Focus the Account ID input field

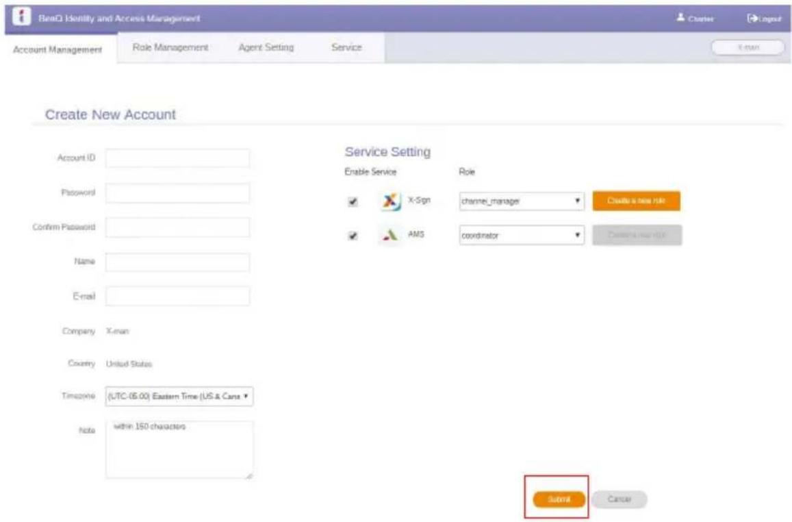click(177, 158)
